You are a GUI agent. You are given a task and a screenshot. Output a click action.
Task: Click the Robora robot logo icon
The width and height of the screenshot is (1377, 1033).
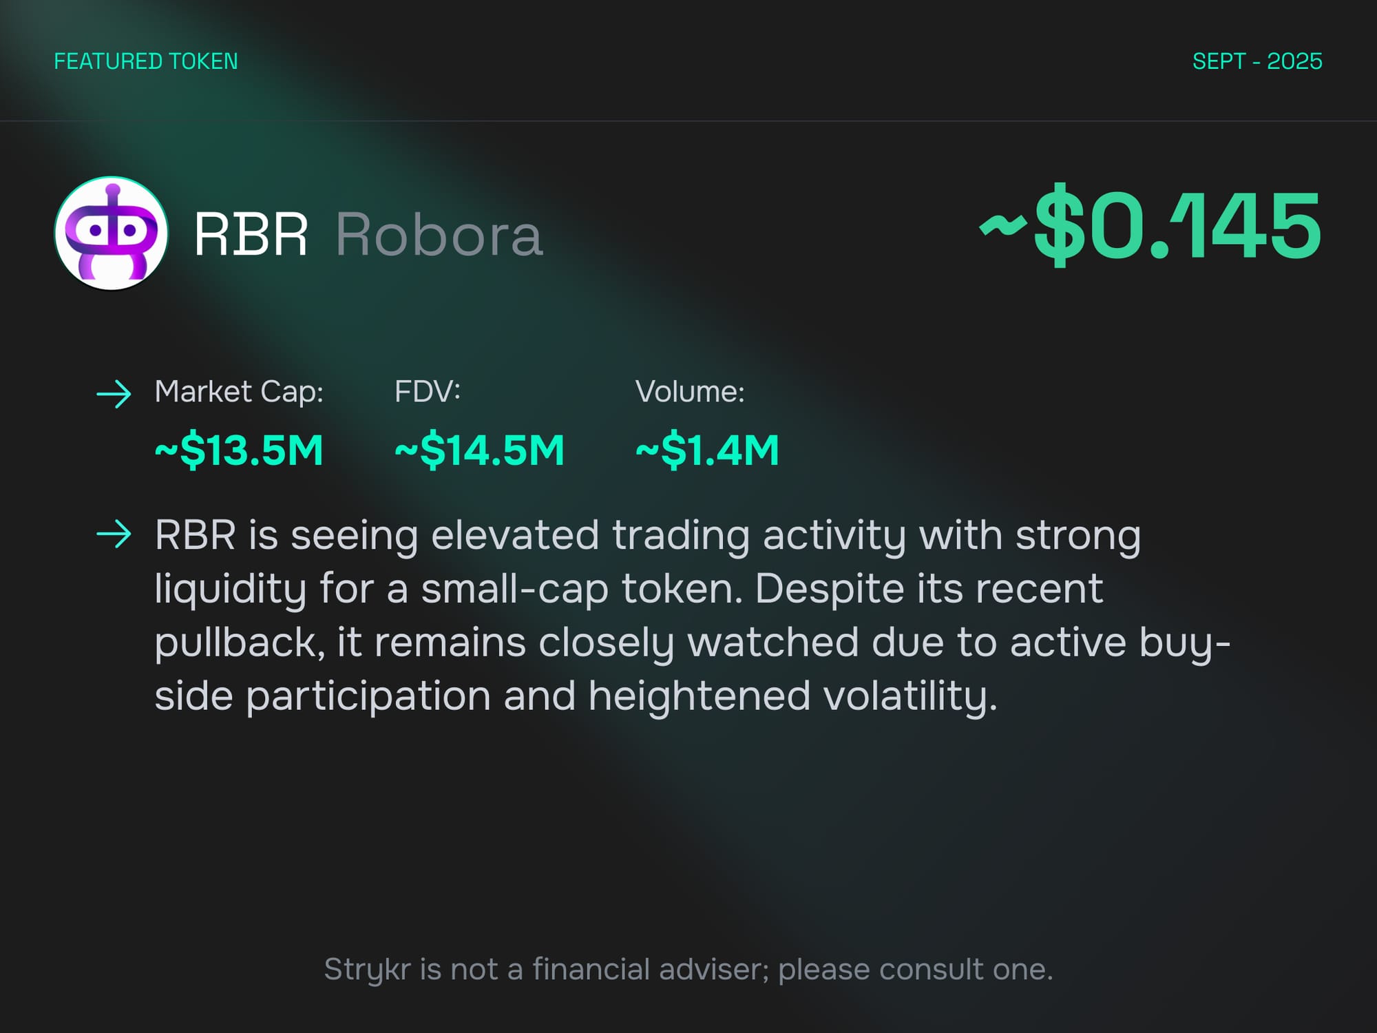pos(111,233)
